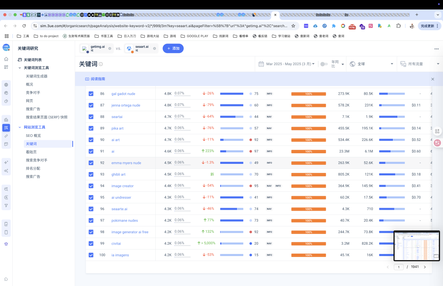The height and width of the screenshot is (286, 443).
Task: Uncheck the gal gadot nude row checkbox
Action: (91, 94)
